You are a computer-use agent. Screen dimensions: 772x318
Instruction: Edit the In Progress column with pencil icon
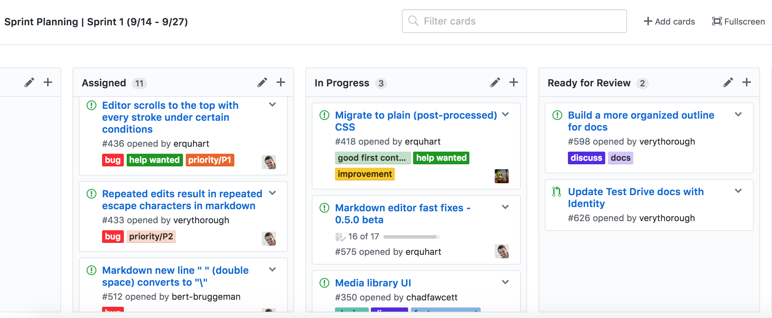(x=495, y=82)
